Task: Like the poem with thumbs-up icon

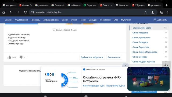Action: click(x=9, y=57)
